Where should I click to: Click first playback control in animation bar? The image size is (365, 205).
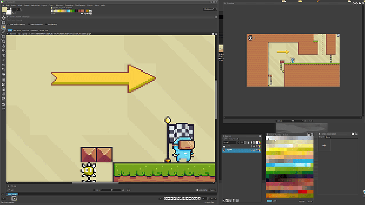(x=166, y=199)
